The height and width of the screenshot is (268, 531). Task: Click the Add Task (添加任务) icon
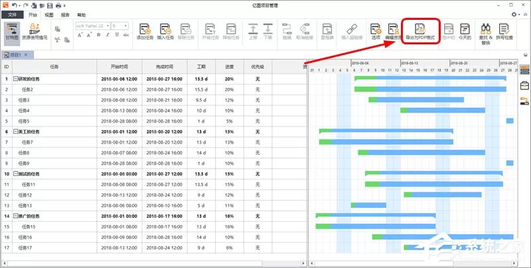pyautogui.click(x=145, y=32)
